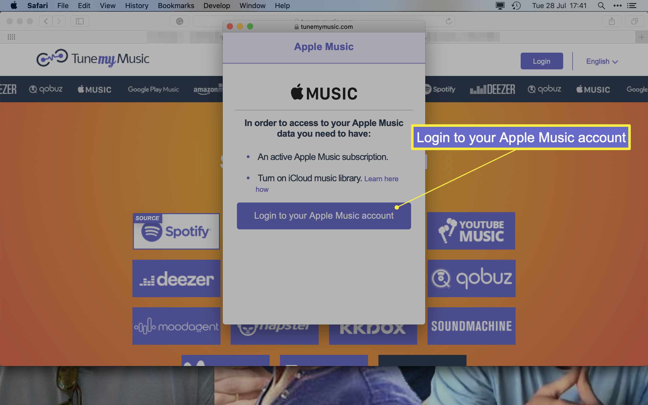Click the Amazon Music logo in banner

(208, 89)
